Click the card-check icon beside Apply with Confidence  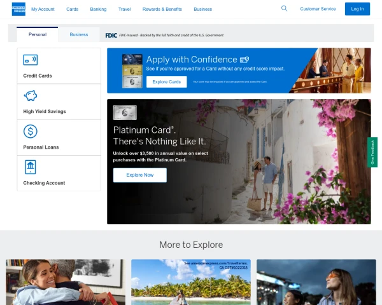coord(244,60)
